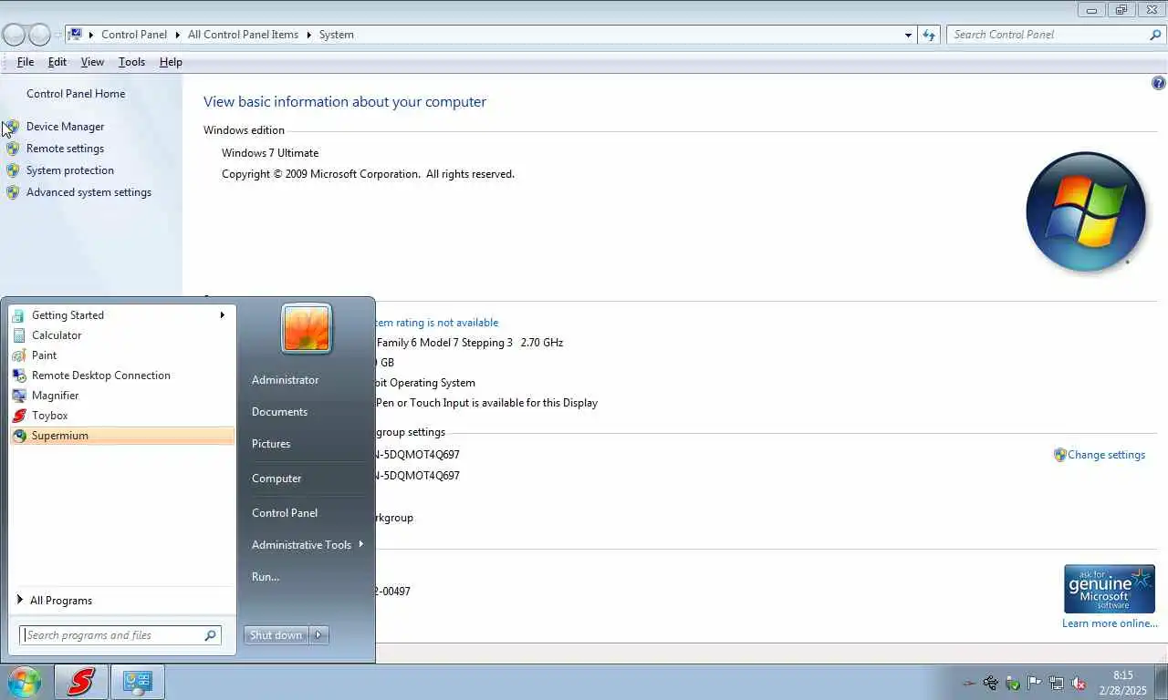
Task: Open Documents from Start menu
Action: (279, 412)
